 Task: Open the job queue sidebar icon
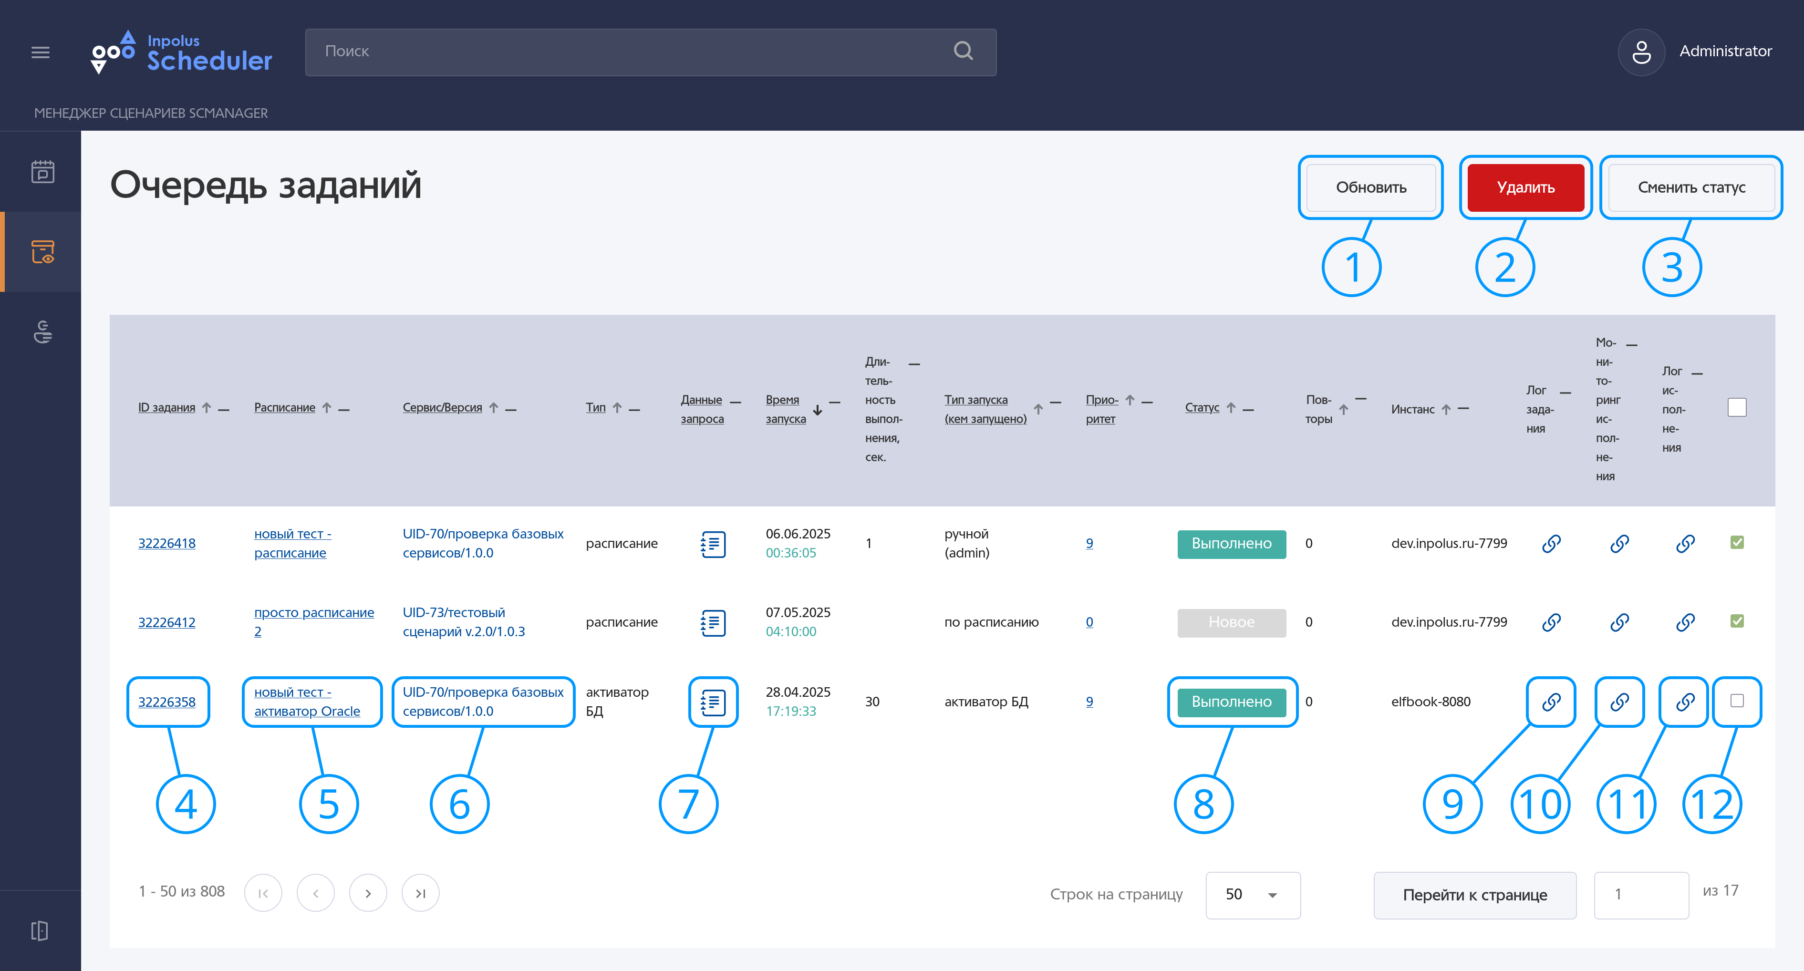(x=43, y=252)
